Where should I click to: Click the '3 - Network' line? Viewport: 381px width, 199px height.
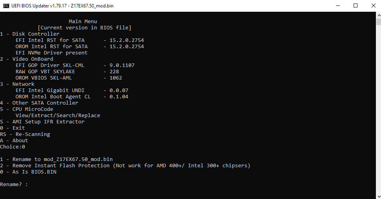(x=17, y=84)
